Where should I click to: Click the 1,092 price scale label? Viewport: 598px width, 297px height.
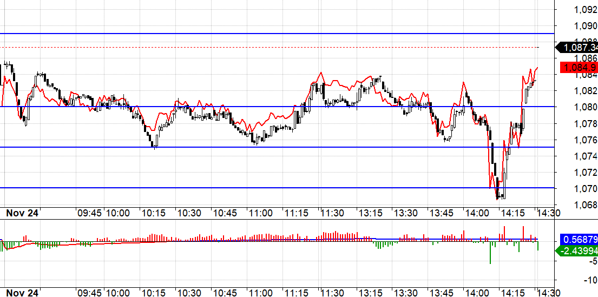[586, 10]
